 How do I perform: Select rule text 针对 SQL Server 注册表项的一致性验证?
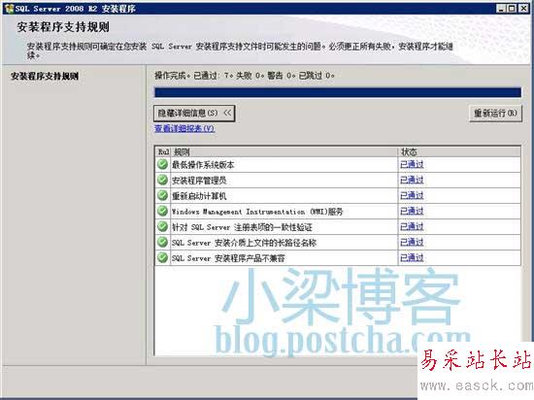coord(242,227)
